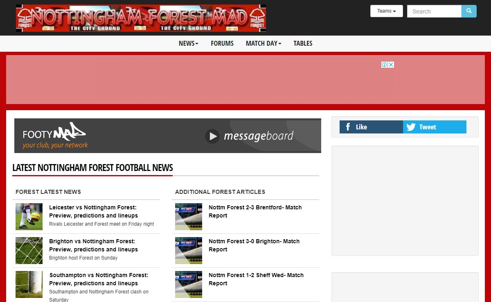Click the Nottingham Forest Mad banner logo
The image size is (491, 302).
(x=141, y=18)
